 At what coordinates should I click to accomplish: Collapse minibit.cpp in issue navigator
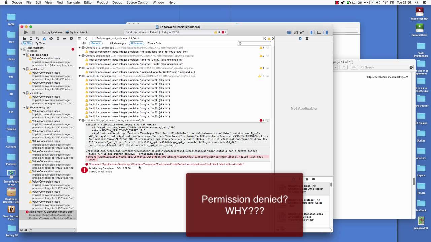24,93
